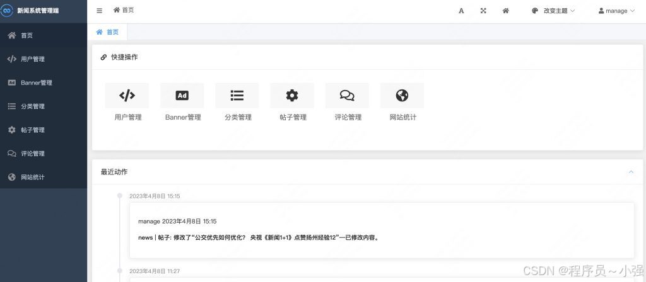
Task: Click the 帖子管理 label under quick actions
Action: (x=293, y=117)
